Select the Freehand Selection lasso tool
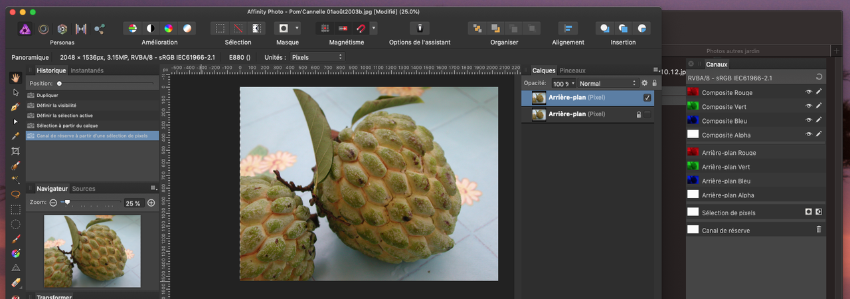 click(16, 195)
